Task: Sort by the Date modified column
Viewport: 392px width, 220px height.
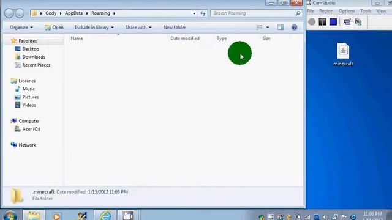Action: coord(185,38)
